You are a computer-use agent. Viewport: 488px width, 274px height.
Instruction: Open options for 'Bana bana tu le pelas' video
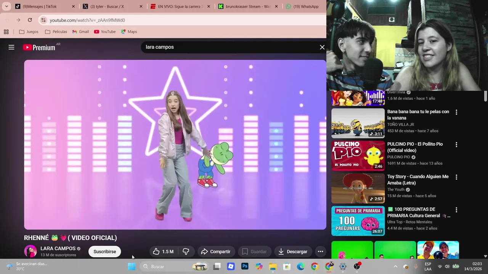point(456,112)
